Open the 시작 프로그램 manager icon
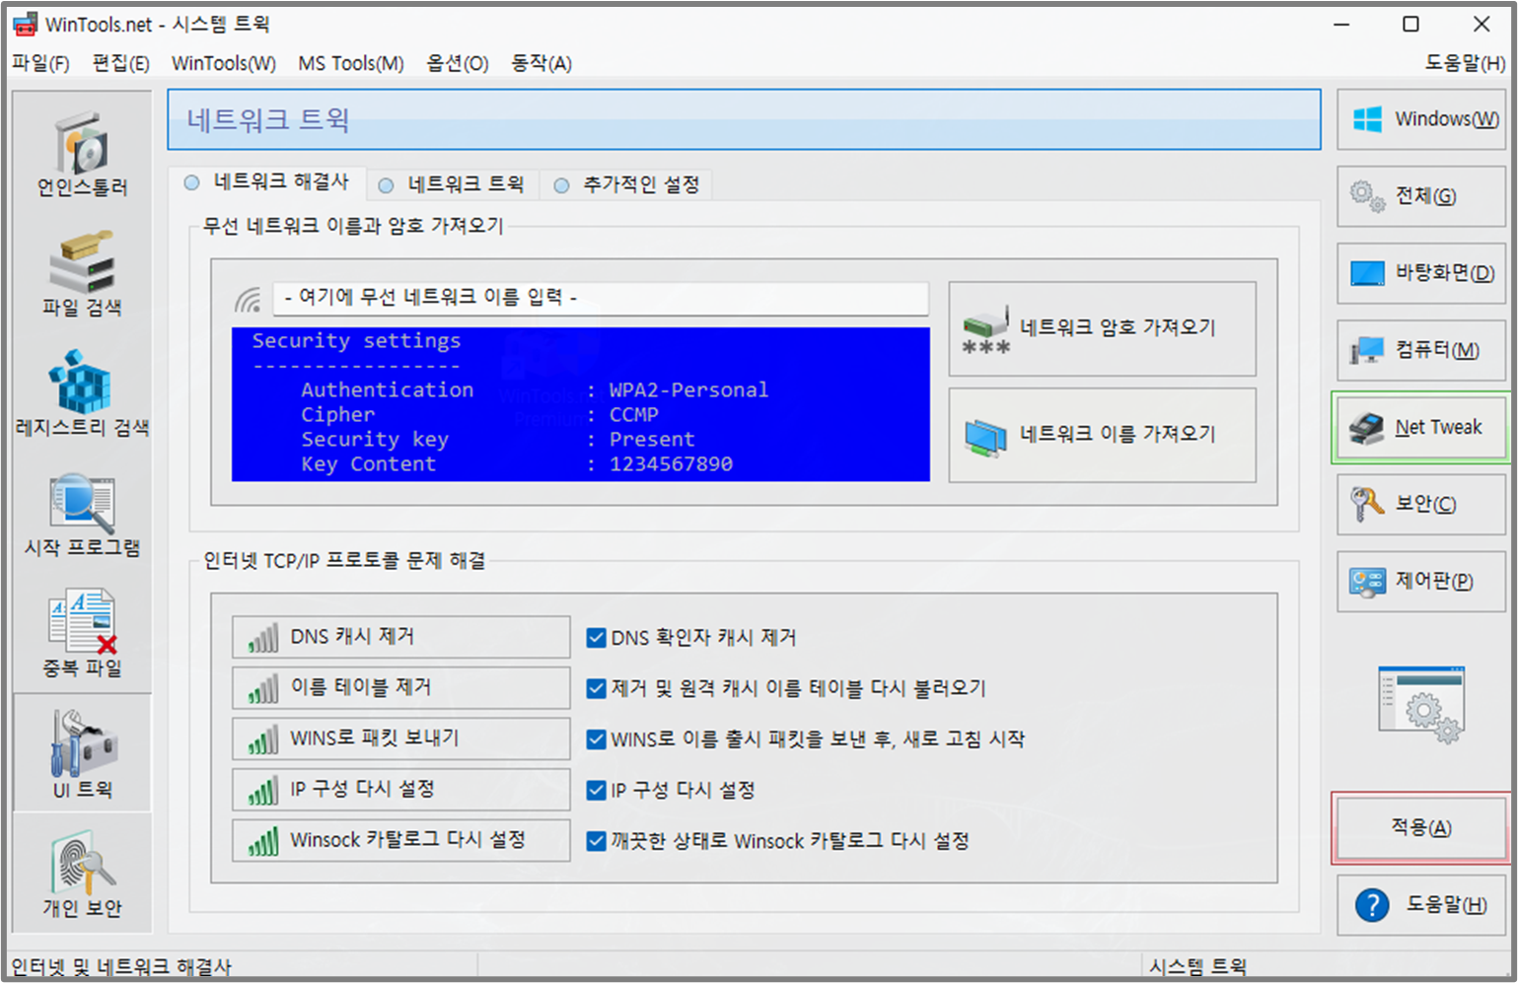1518x983 pixels. point(82,503)
